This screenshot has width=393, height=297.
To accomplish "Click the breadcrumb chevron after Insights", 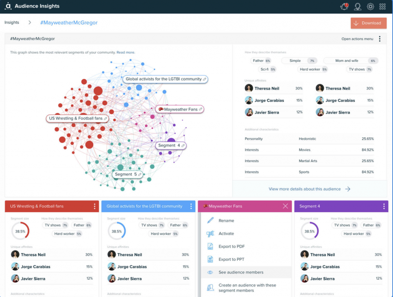I will (x=30, y=23).
